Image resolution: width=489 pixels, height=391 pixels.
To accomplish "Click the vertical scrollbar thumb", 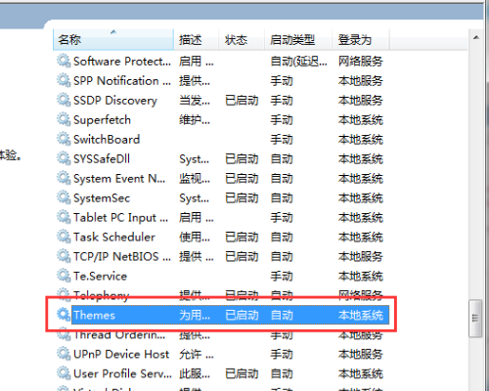I will point(475,319).
